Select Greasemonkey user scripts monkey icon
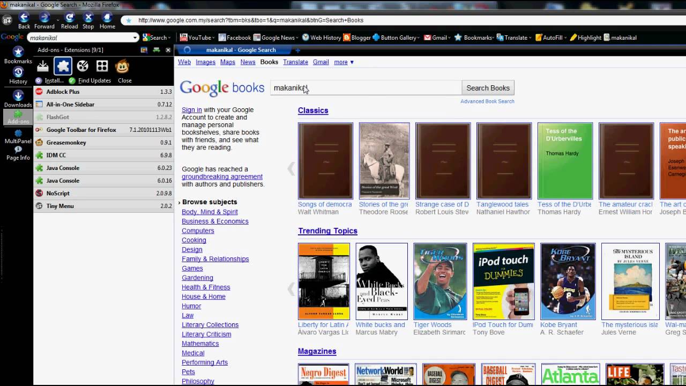686x386 pixels. pos(122,66)
